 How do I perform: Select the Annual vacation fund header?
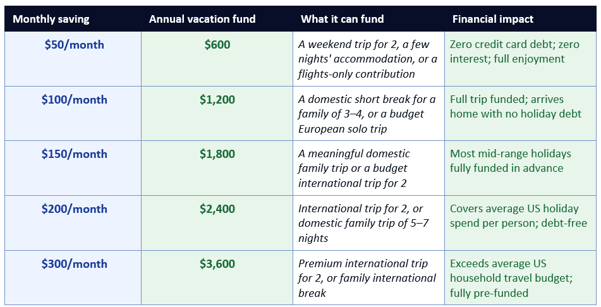tap(217, 19)
